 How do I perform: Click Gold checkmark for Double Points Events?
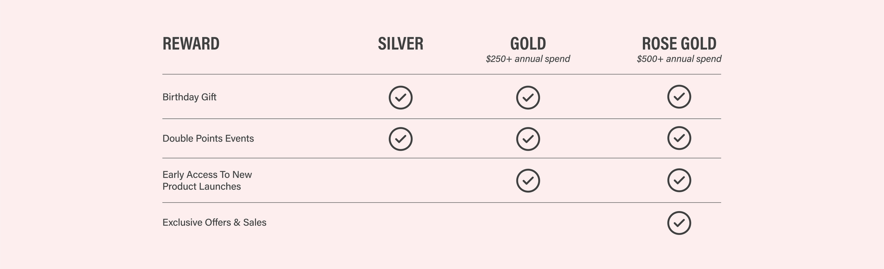(528, 139)
